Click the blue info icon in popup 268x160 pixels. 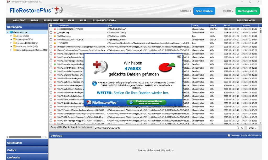pos(94,83)
